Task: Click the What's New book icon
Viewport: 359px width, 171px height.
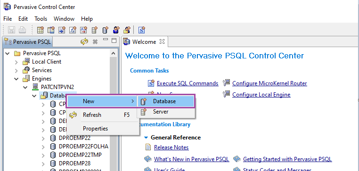Action: coord(147,159)
